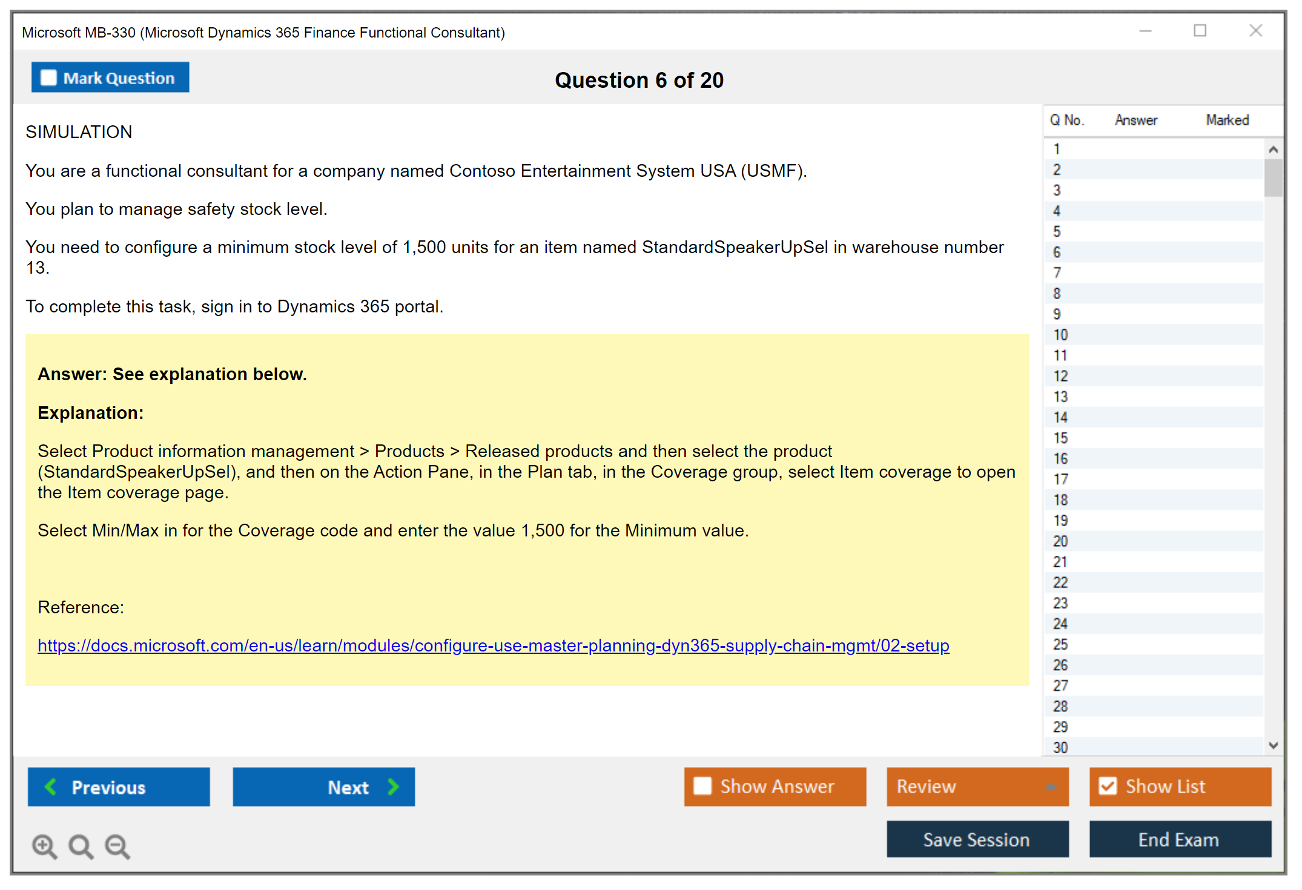This screenshot has height=890, width=1302.
Task: Toggle the Mark Question checkbox
Action: [48, 78]
